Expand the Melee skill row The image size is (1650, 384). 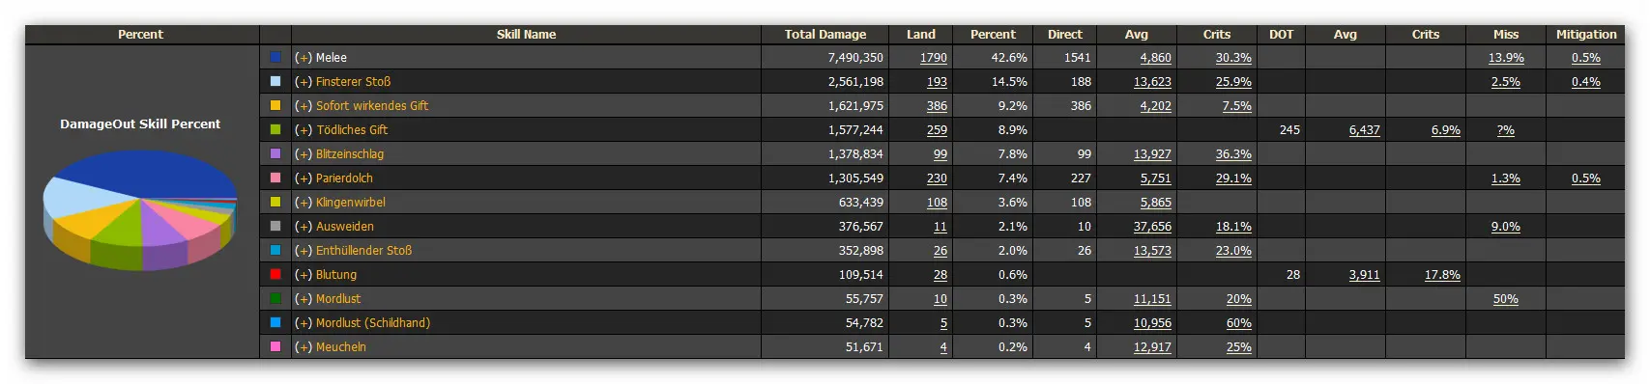(304, 58)
